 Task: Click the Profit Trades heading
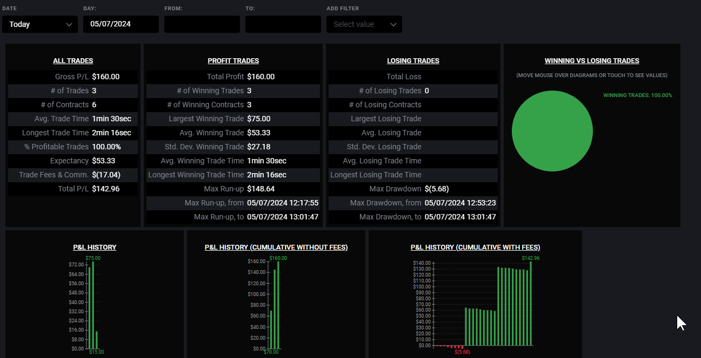click(x=233, y=61)
